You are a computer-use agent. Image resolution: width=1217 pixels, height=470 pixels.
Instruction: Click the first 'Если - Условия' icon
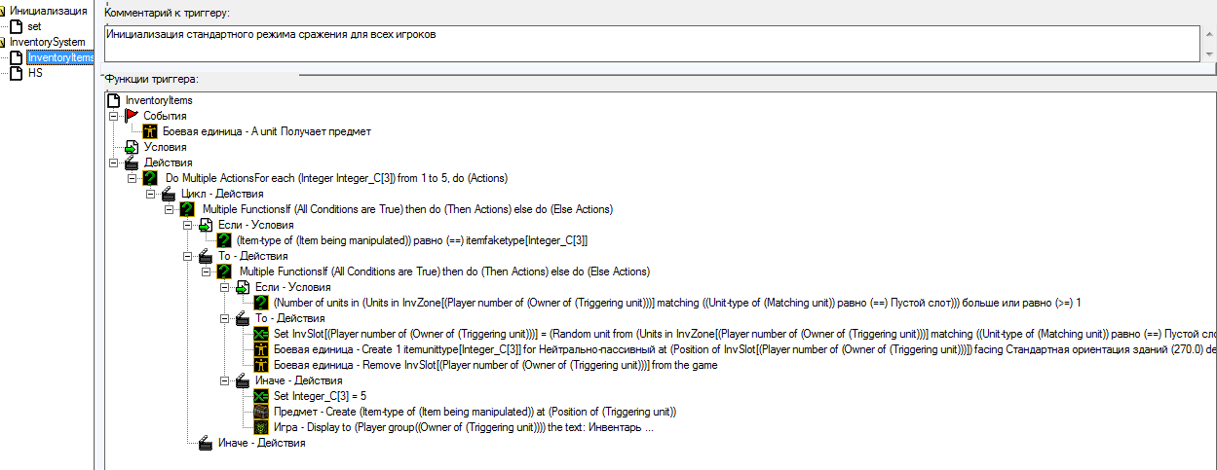point(207,225)
